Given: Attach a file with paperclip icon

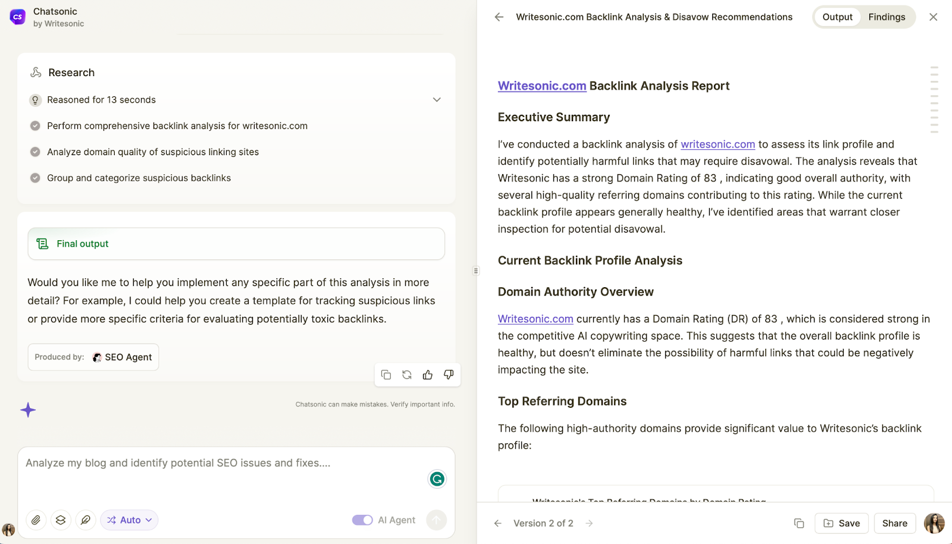Looking at the screenshot, I should (36, 520).
